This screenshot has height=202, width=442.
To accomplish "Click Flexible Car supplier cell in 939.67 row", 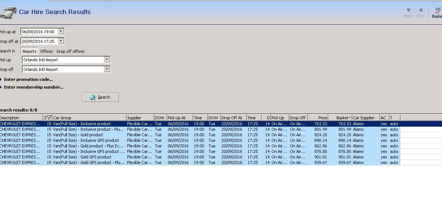I will (x=140, y=162).
